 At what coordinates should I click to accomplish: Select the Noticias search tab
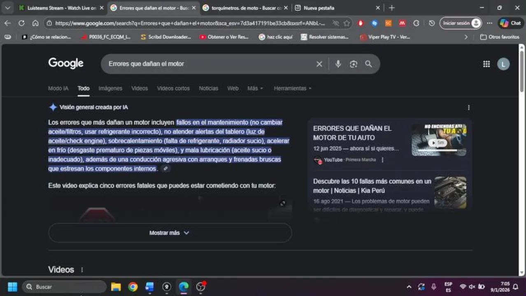coord(209,88)
